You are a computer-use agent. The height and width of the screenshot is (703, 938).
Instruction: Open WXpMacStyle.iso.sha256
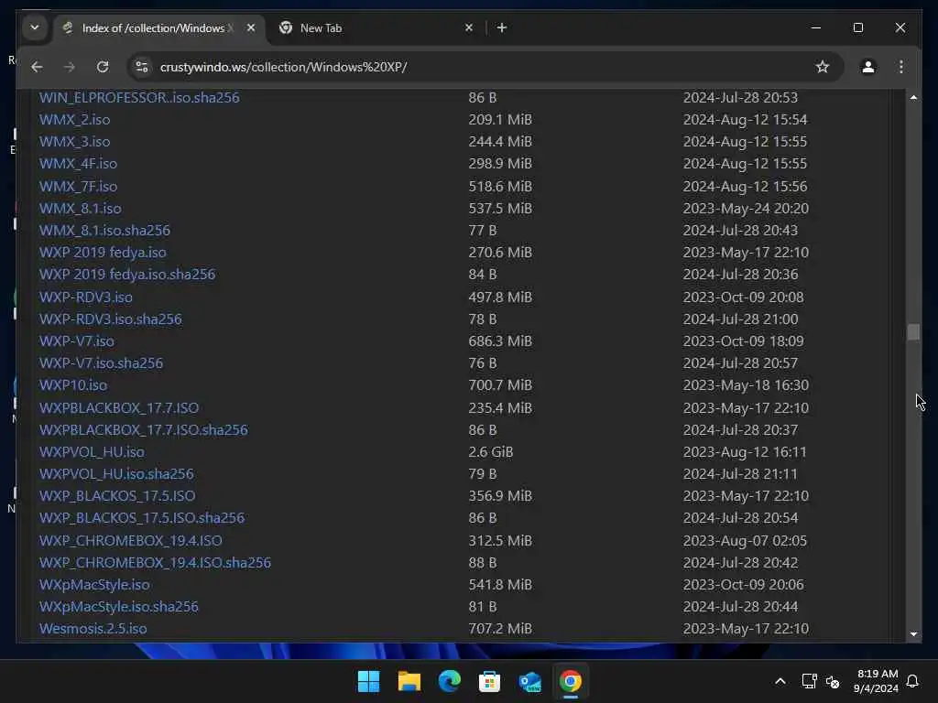pyautogui.click(x=119, y=607)
